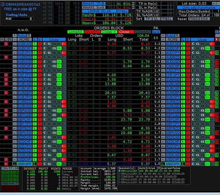Click the CL close-longs button for AUDJPY in N.W.O. block
Image resolution: width=220 pixels, height=195 pixels.
pyautogui.click(x=49, y=53)
